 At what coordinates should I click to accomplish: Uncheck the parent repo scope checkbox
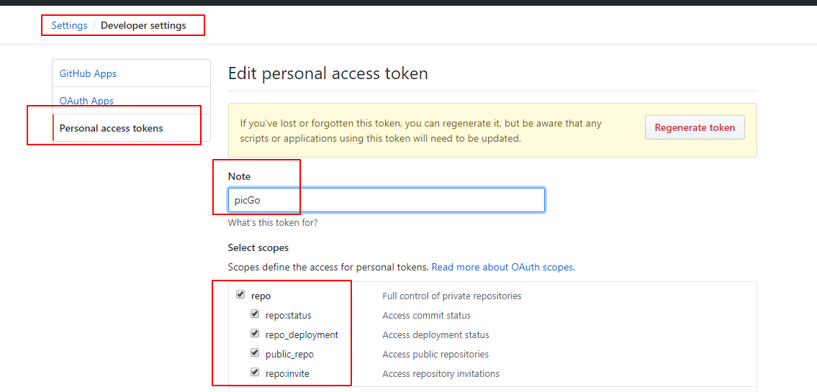click(240, 295)
